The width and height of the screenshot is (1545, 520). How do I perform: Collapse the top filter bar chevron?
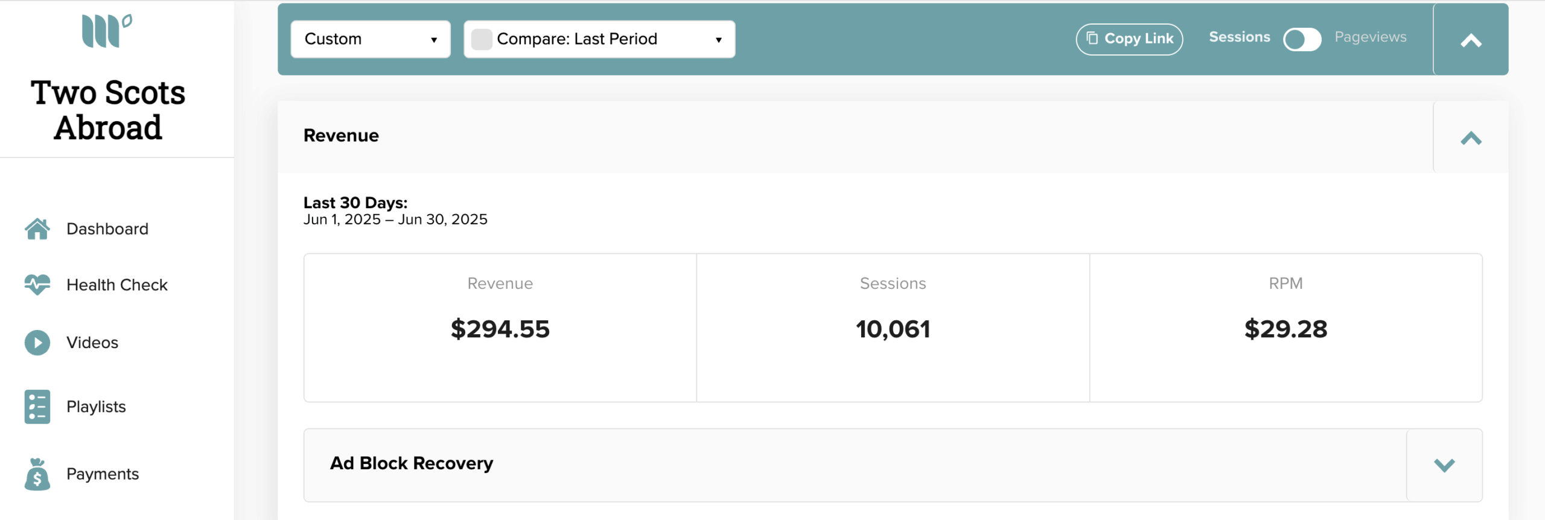(1471, 40)
